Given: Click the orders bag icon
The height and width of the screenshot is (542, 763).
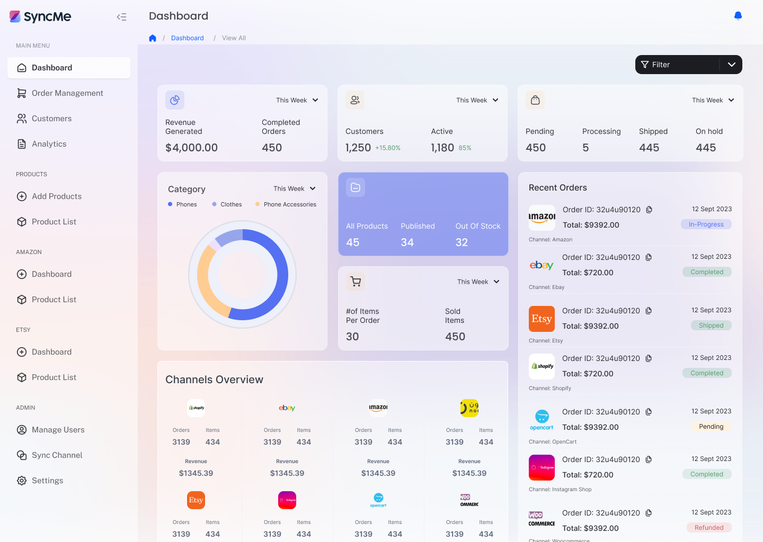Looking at the screenshot, I should [x=535, y=100].
